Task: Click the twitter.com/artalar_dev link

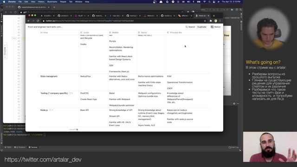Action: click(43, 160)
